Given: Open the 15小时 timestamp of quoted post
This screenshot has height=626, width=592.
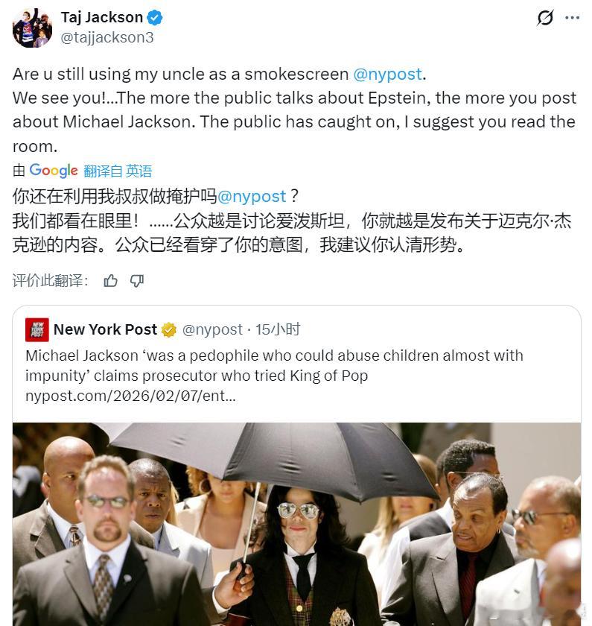Looking at the screenshot, I should point(278,329).
